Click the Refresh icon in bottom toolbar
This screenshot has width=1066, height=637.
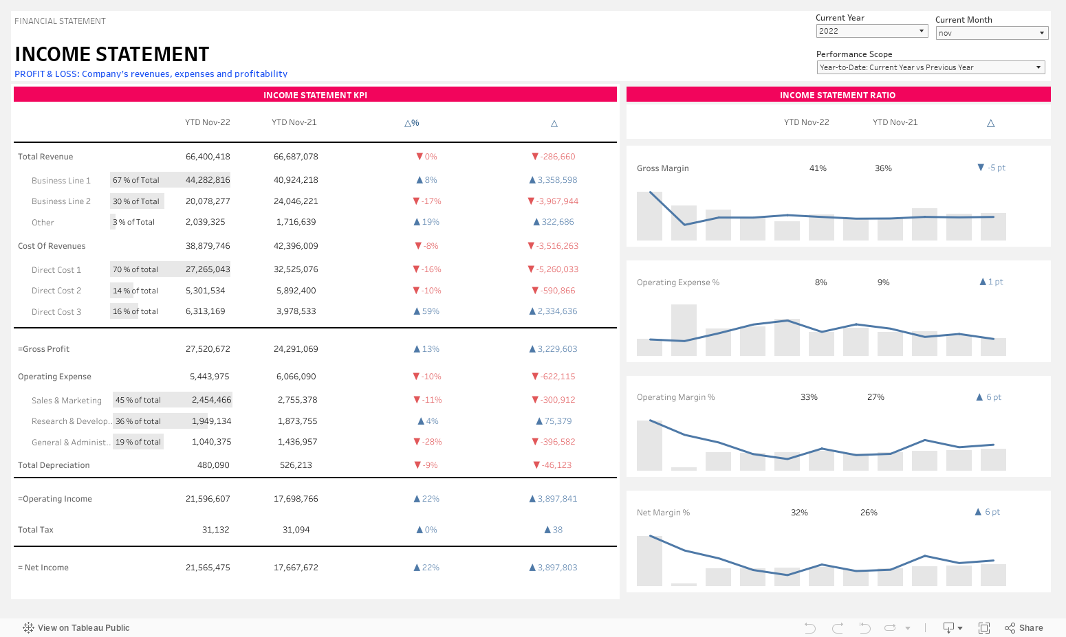(x=890, y=627)
